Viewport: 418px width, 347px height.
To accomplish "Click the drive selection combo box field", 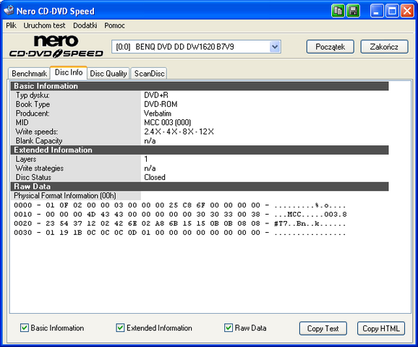I will [x=196, y=47].
